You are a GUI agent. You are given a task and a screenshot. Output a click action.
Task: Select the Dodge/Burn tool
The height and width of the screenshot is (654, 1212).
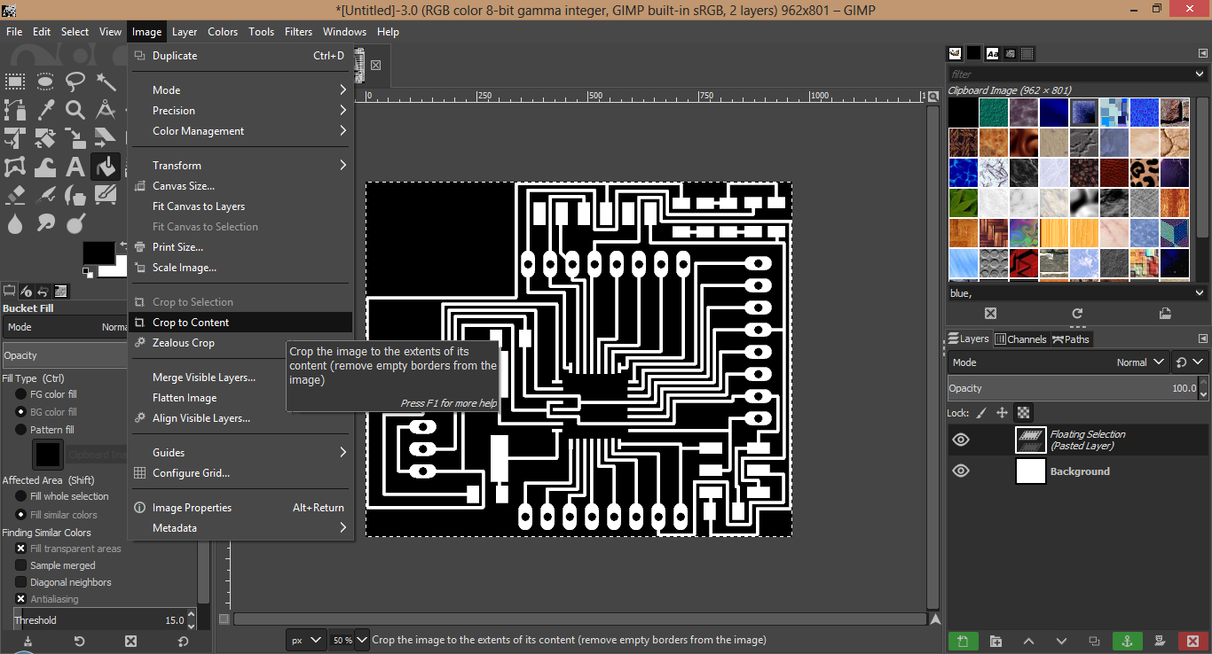(75, 222)
